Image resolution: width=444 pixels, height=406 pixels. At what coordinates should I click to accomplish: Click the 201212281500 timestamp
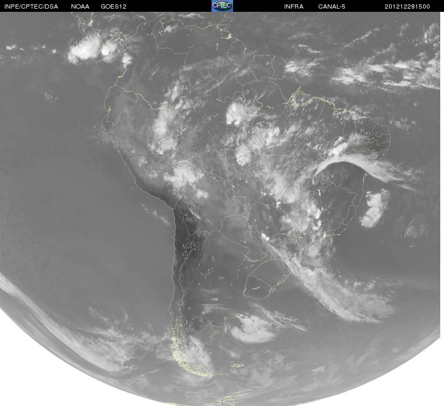point(407,6)
